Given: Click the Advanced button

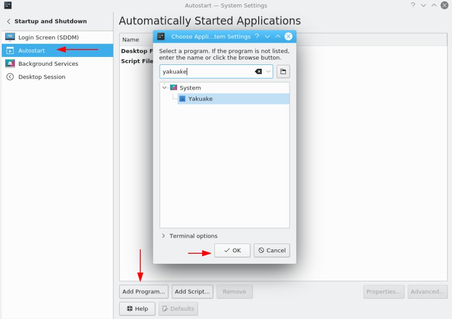Looking at the screenshot, I should click(x=427, y=292).
